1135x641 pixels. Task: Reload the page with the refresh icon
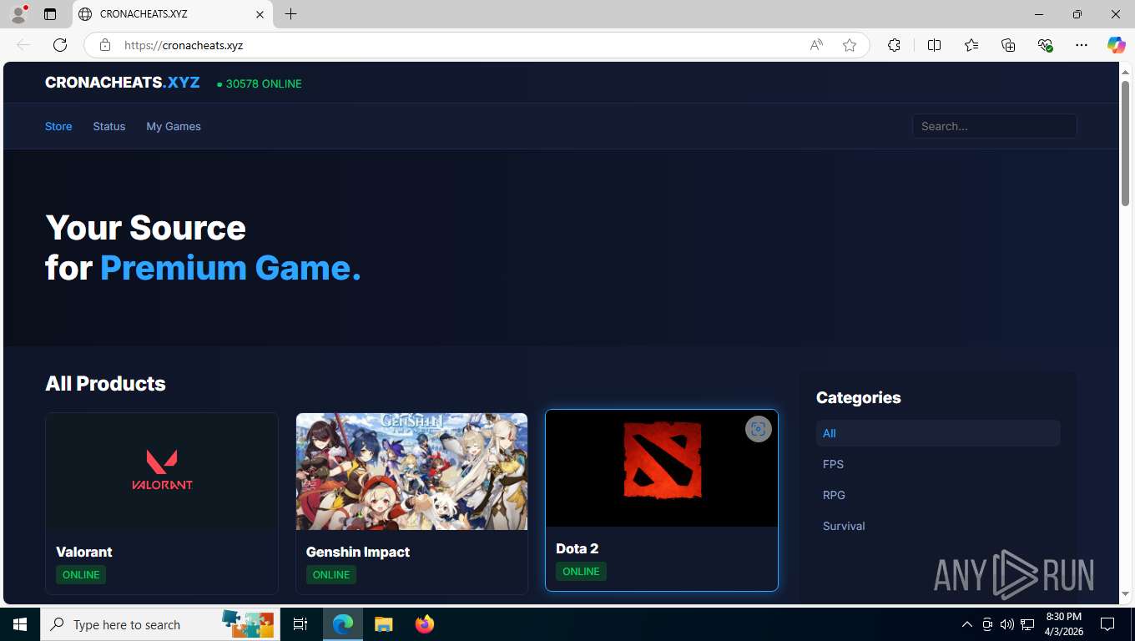(x=60, y=45)
